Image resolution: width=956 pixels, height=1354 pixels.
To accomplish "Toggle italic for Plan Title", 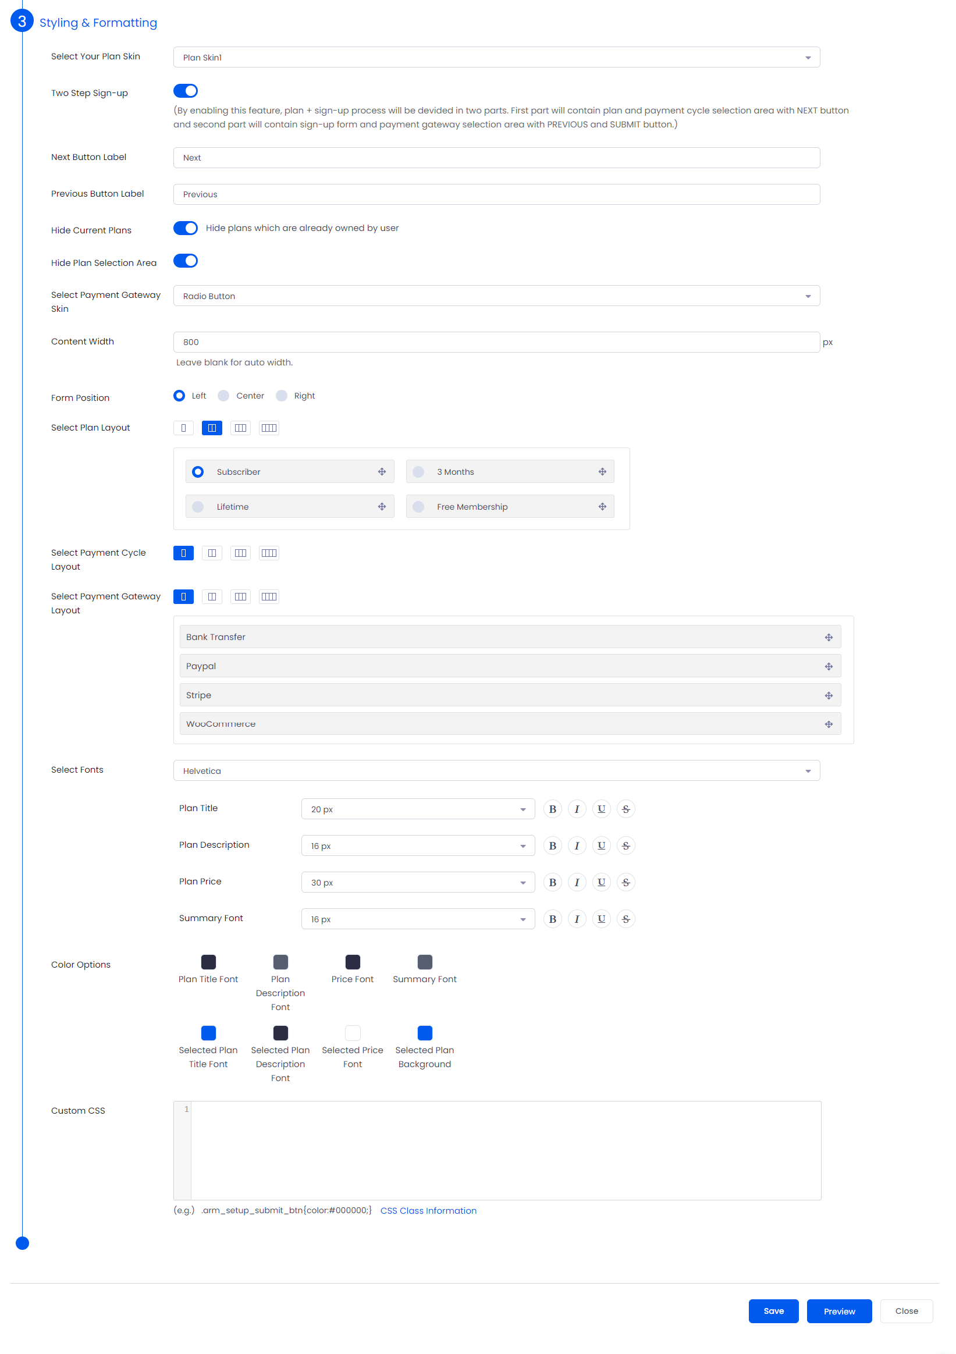I will pyautogui.click(x=577, y=809).
